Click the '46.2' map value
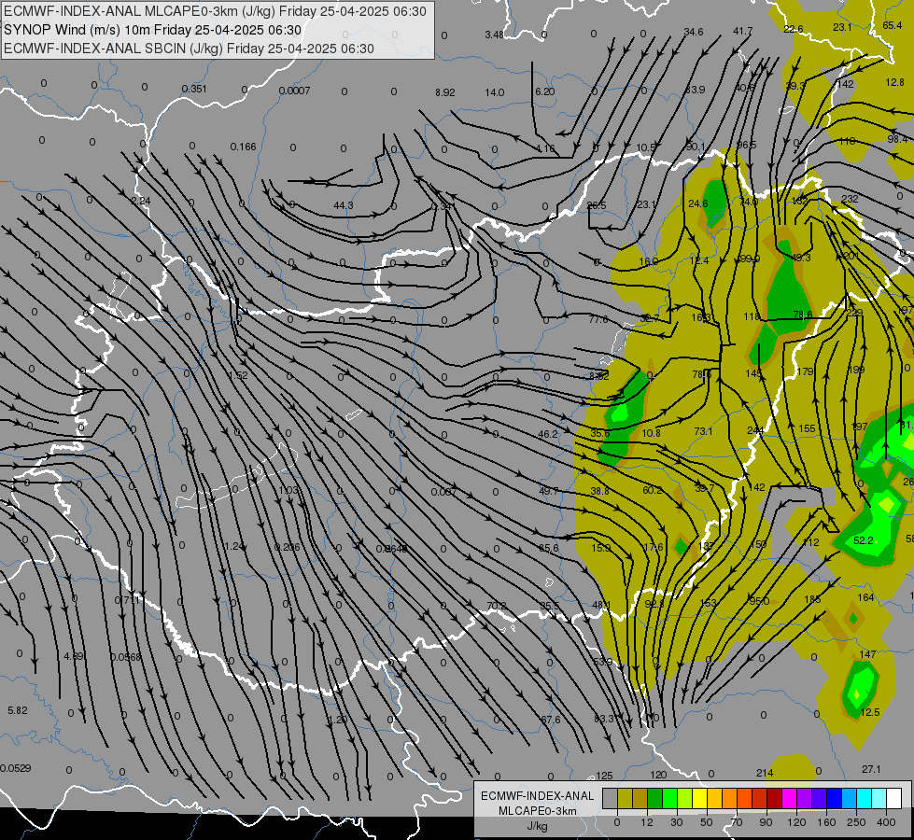 (548, 434)
